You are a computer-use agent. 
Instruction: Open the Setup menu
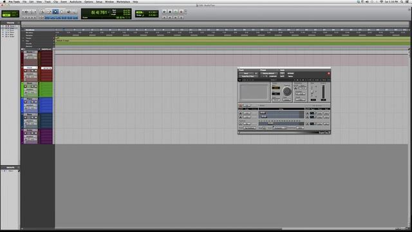pos(99,2)
